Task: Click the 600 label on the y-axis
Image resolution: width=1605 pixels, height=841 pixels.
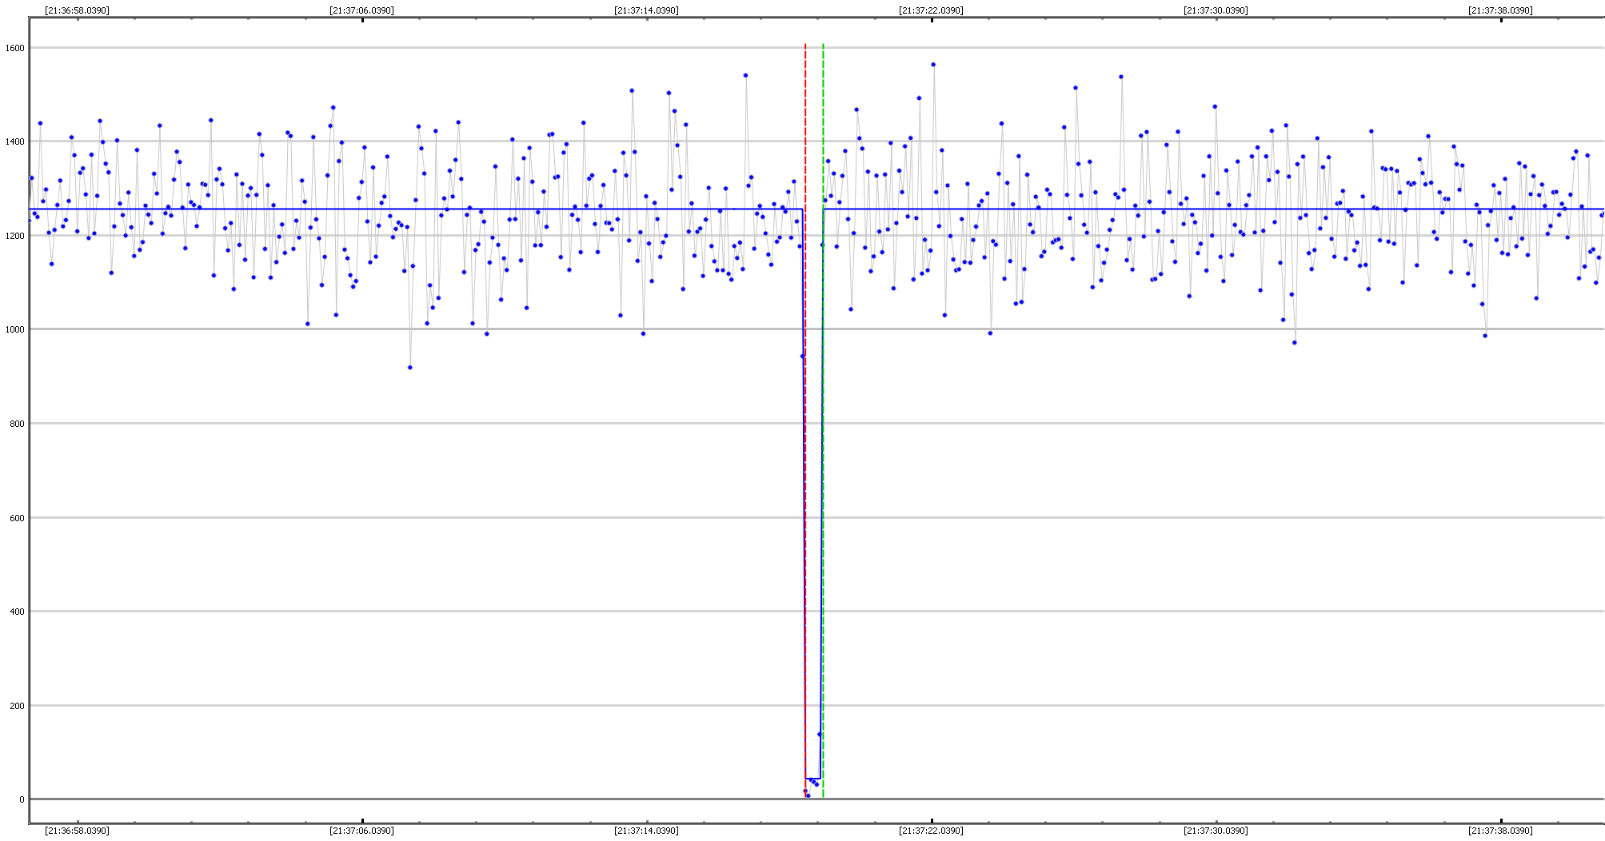Action: (x=17, y=518)
